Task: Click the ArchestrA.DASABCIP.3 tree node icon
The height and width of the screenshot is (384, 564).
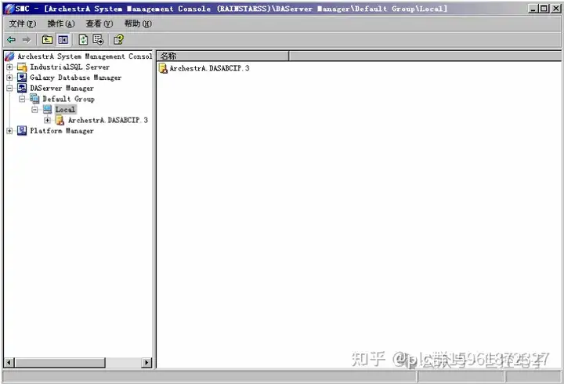Action: 60,120
